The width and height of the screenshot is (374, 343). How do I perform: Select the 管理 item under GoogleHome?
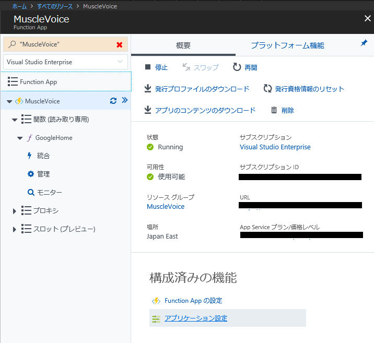(43, 174)
